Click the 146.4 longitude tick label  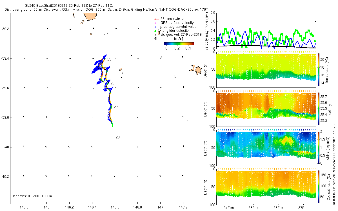pos(92,208)
